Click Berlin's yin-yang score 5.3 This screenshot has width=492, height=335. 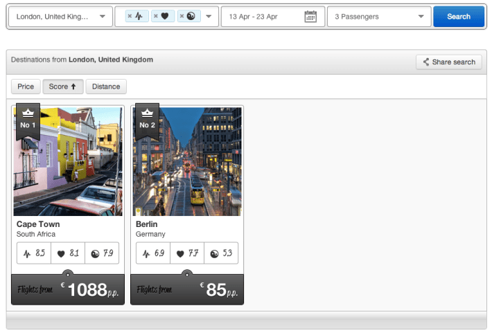click(221, 253)
